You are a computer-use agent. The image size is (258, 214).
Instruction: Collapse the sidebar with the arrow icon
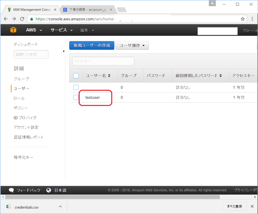(x=63, y=51)
